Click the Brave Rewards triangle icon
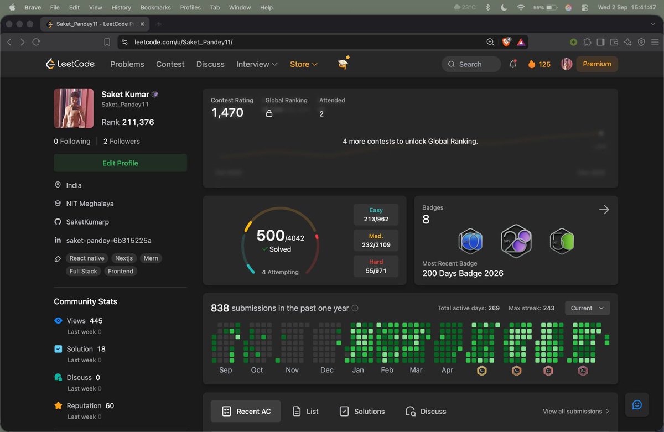 tap(521, 42)
